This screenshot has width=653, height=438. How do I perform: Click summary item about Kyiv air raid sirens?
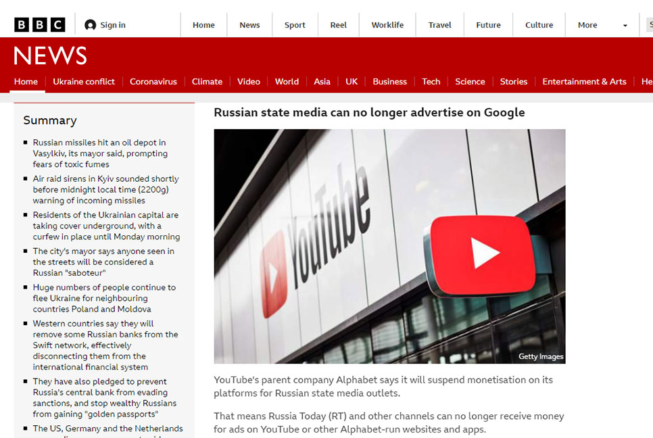[105, 189]
